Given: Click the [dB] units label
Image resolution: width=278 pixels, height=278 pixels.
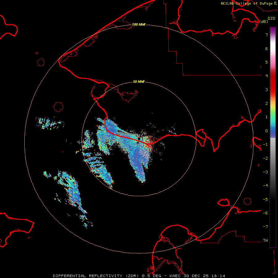Looking at the screenshot, I should [x=263, y=21].
